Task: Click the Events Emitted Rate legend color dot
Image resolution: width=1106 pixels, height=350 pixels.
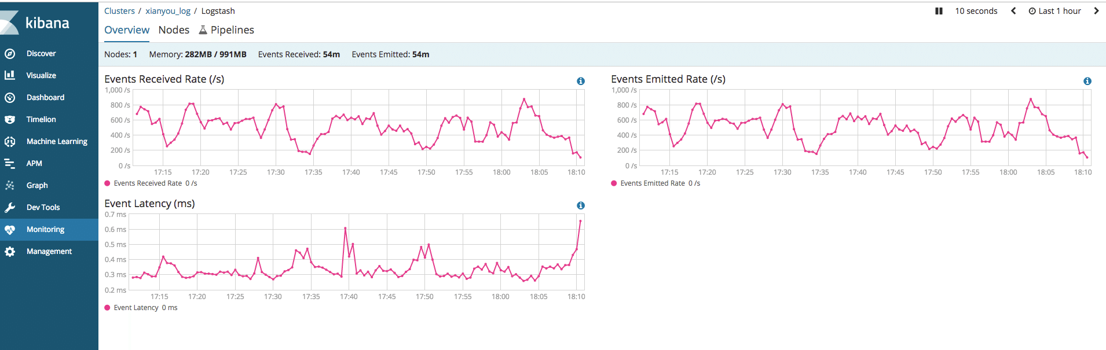Action: tap(614, 183)
